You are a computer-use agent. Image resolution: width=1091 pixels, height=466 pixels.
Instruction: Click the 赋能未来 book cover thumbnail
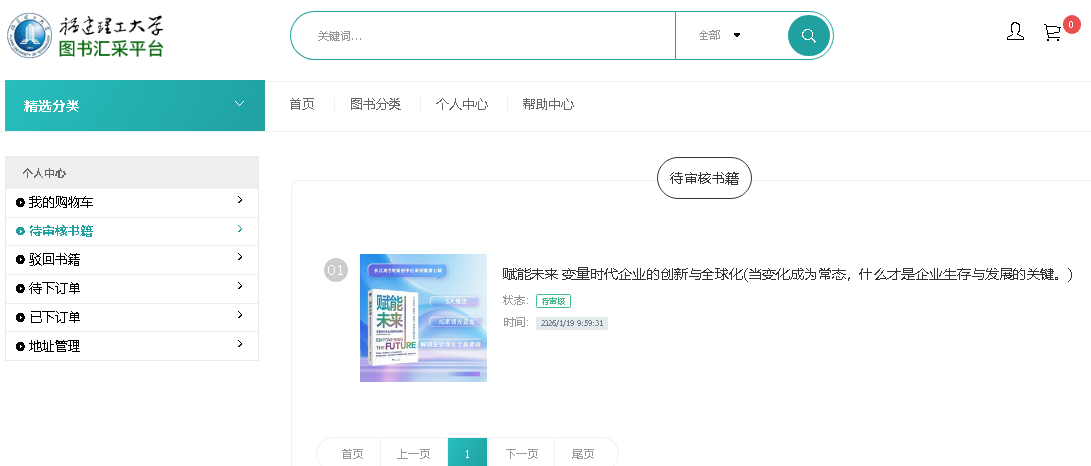coord(423,318)
